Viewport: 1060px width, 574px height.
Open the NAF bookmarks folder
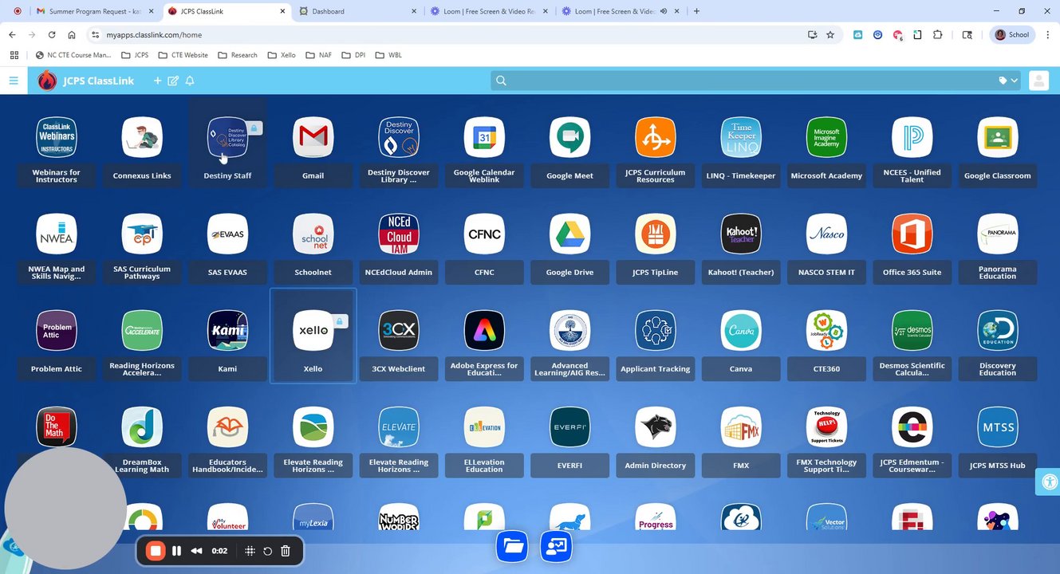click(x=317, y=55)
